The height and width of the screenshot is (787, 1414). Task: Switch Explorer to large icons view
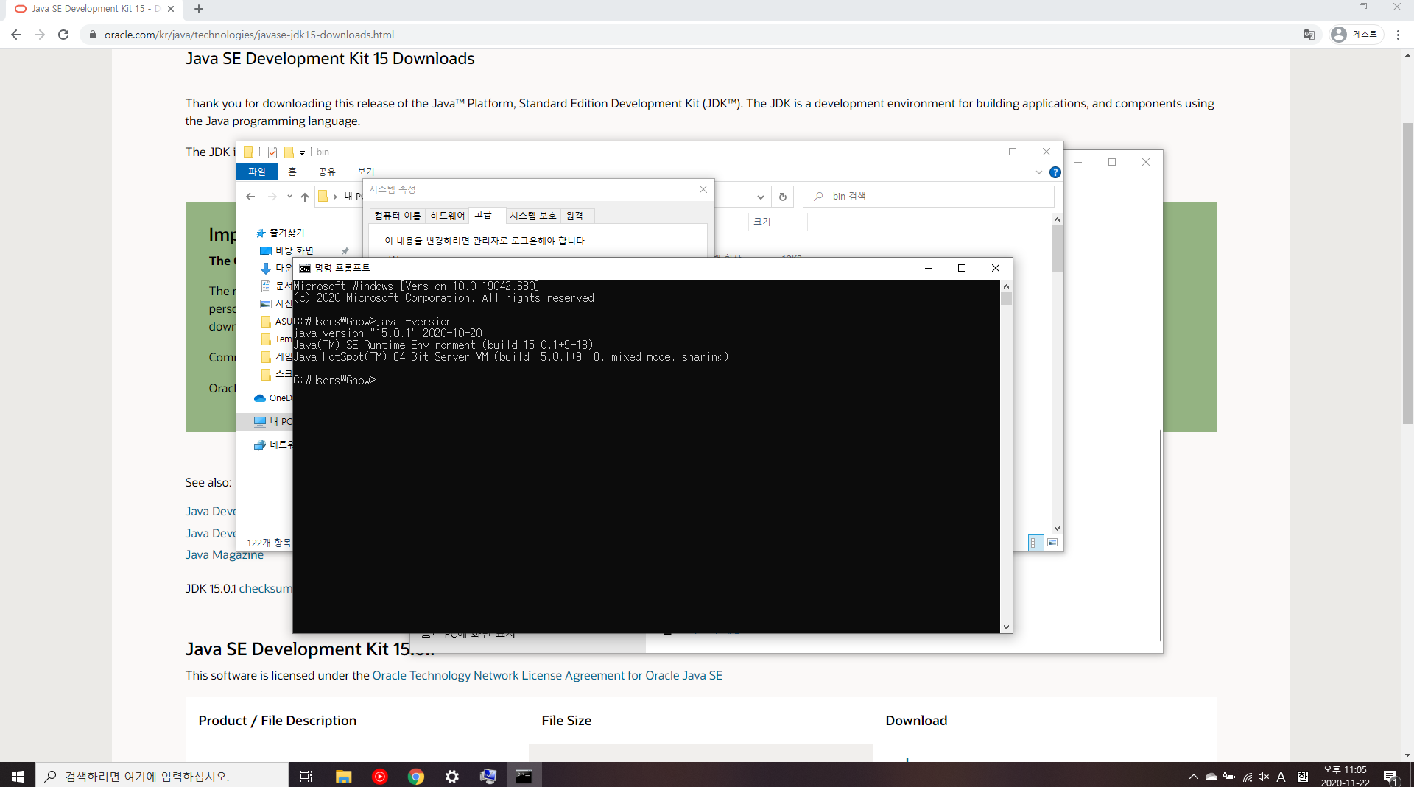[1052, 543]
